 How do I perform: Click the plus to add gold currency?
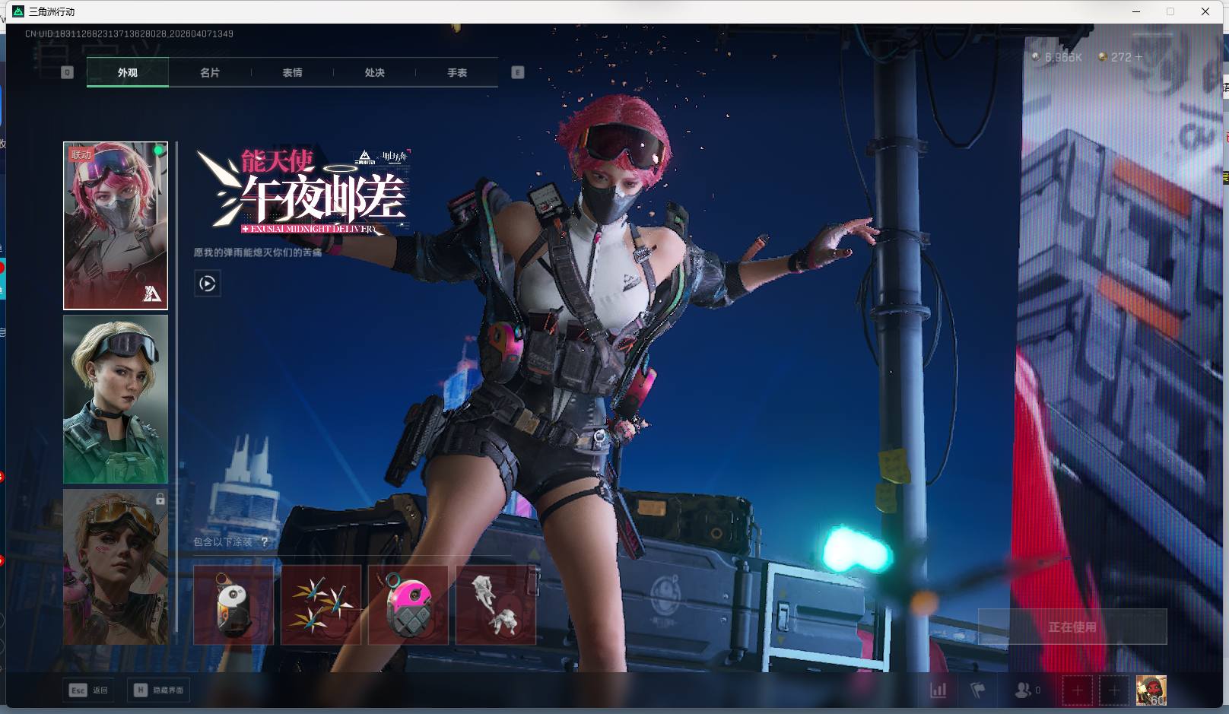[x=1138, y=57]
